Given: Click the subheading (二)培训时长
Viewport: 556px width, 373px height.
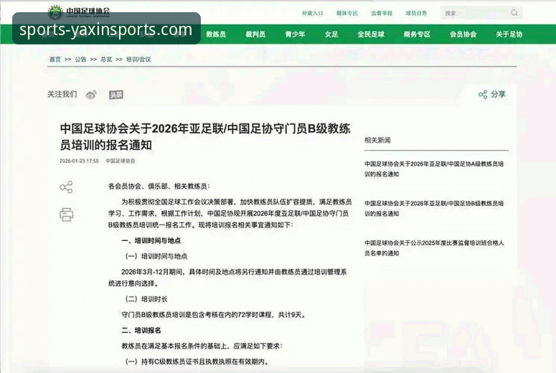Looking at the screenshot, I should pyautogui.click(x=146, y=299).
